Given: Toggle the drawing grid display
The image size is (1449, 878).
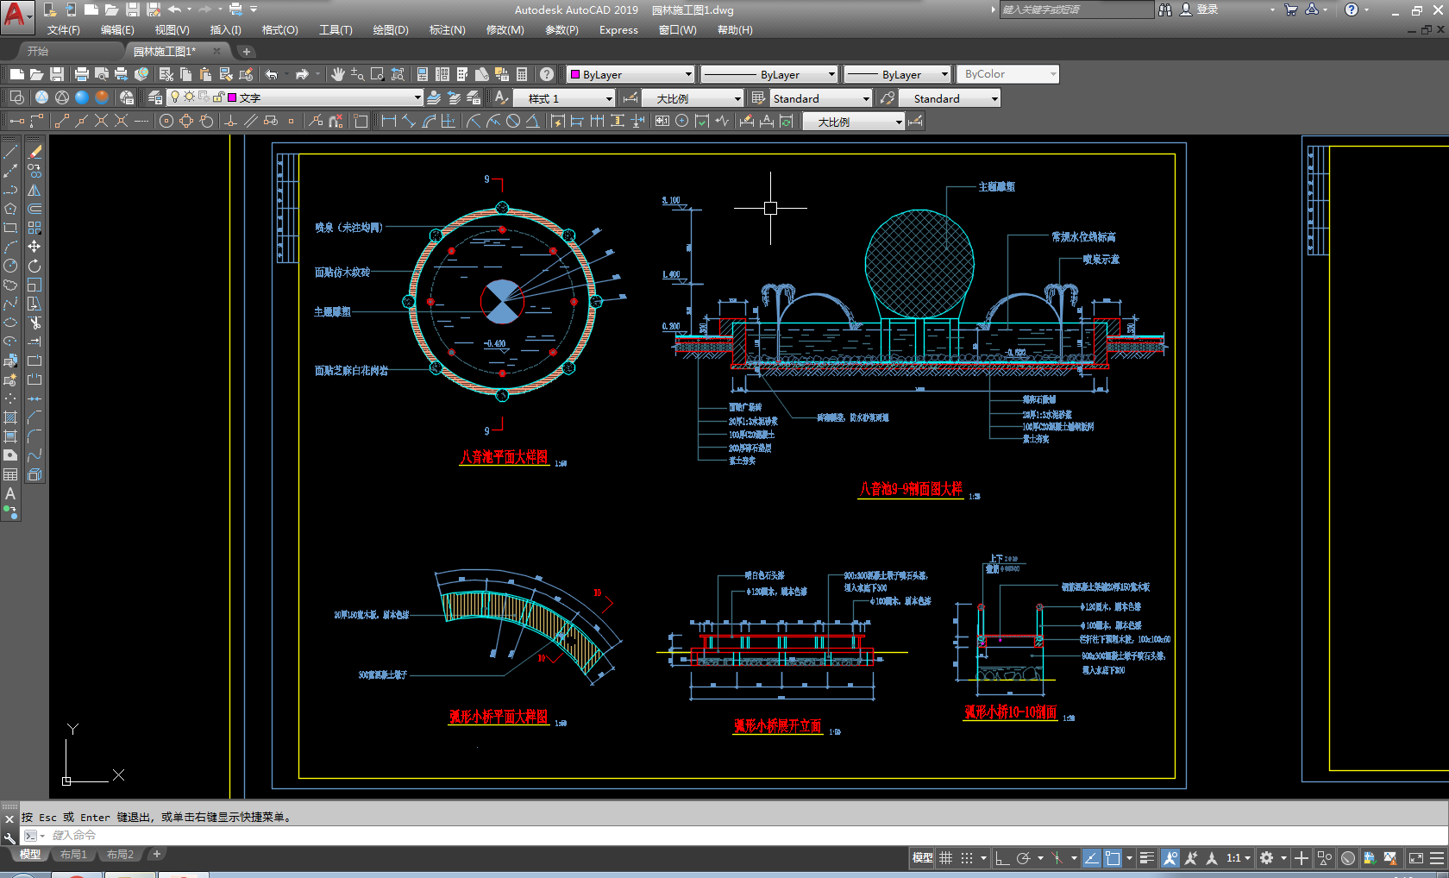Looking at the screenshot, I should coord(946,858).
